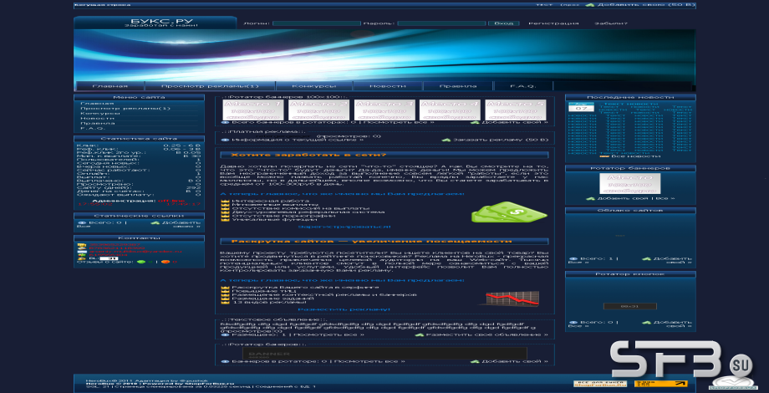Click Добавить свой in Облако сайтов

[x=672, y=260]
